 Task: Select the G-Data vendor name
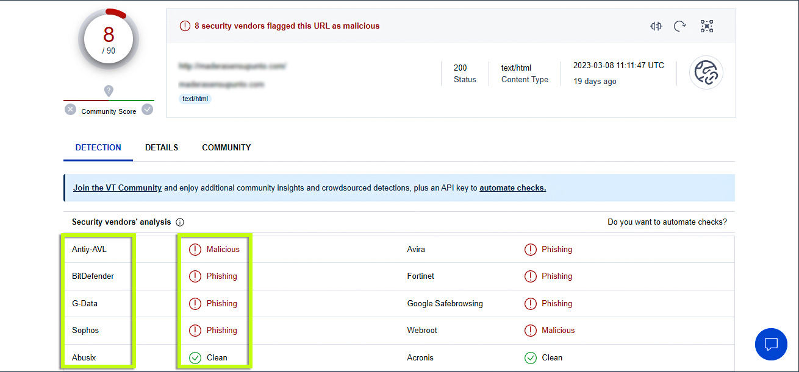click(85, 303)
